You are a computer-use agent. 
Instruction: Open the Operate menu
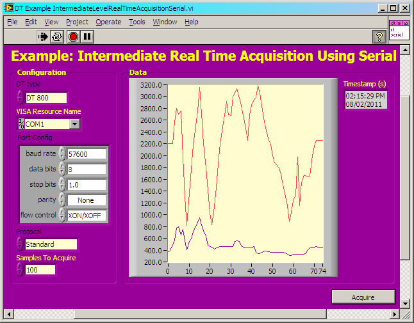click(x=108, y=22)
